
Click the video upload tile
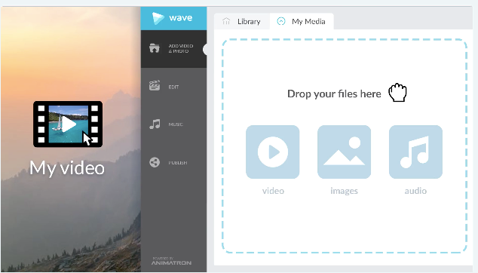pyautogui.click(x=272, y=152)
